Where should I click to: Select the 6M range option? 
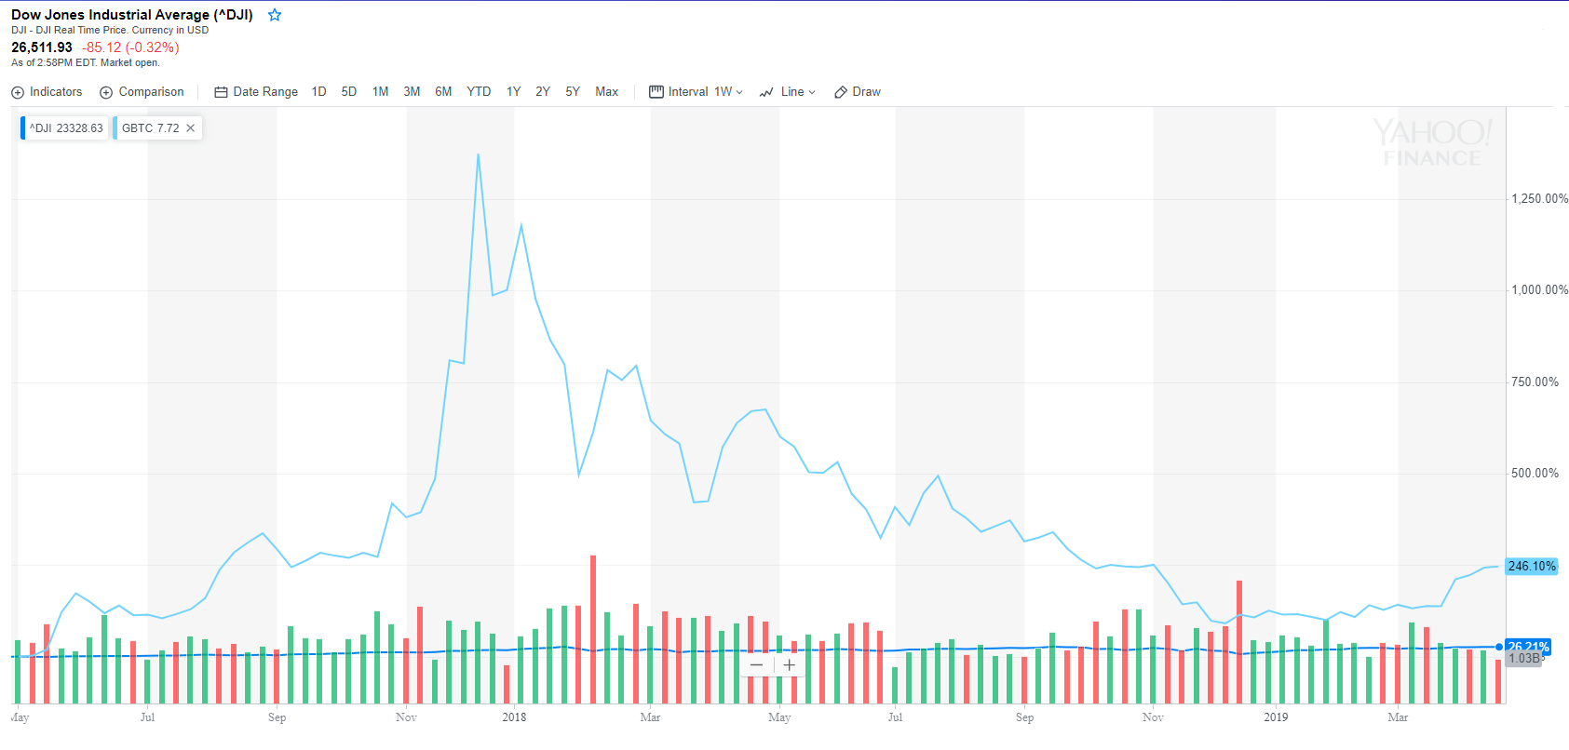443,92
